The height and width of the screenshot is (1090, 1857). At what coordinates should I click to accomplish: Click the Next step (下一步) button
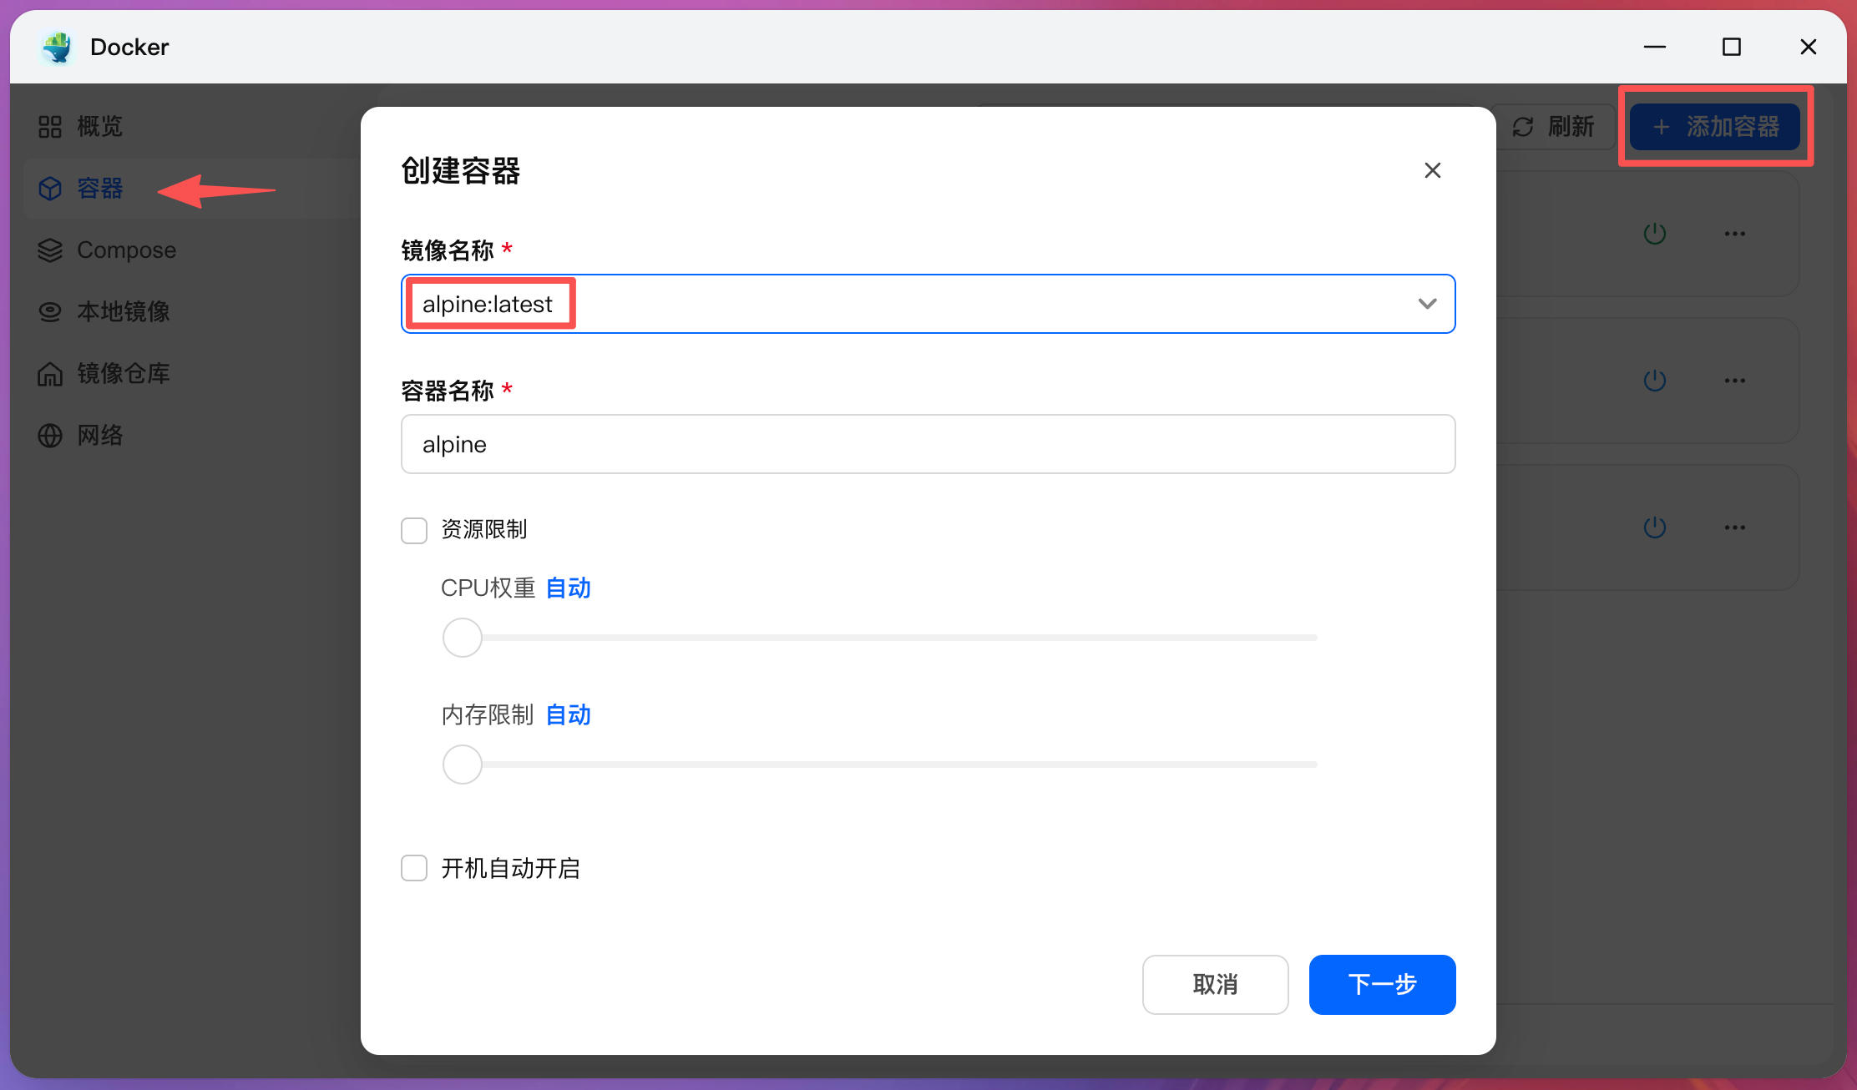[1382, 985]
